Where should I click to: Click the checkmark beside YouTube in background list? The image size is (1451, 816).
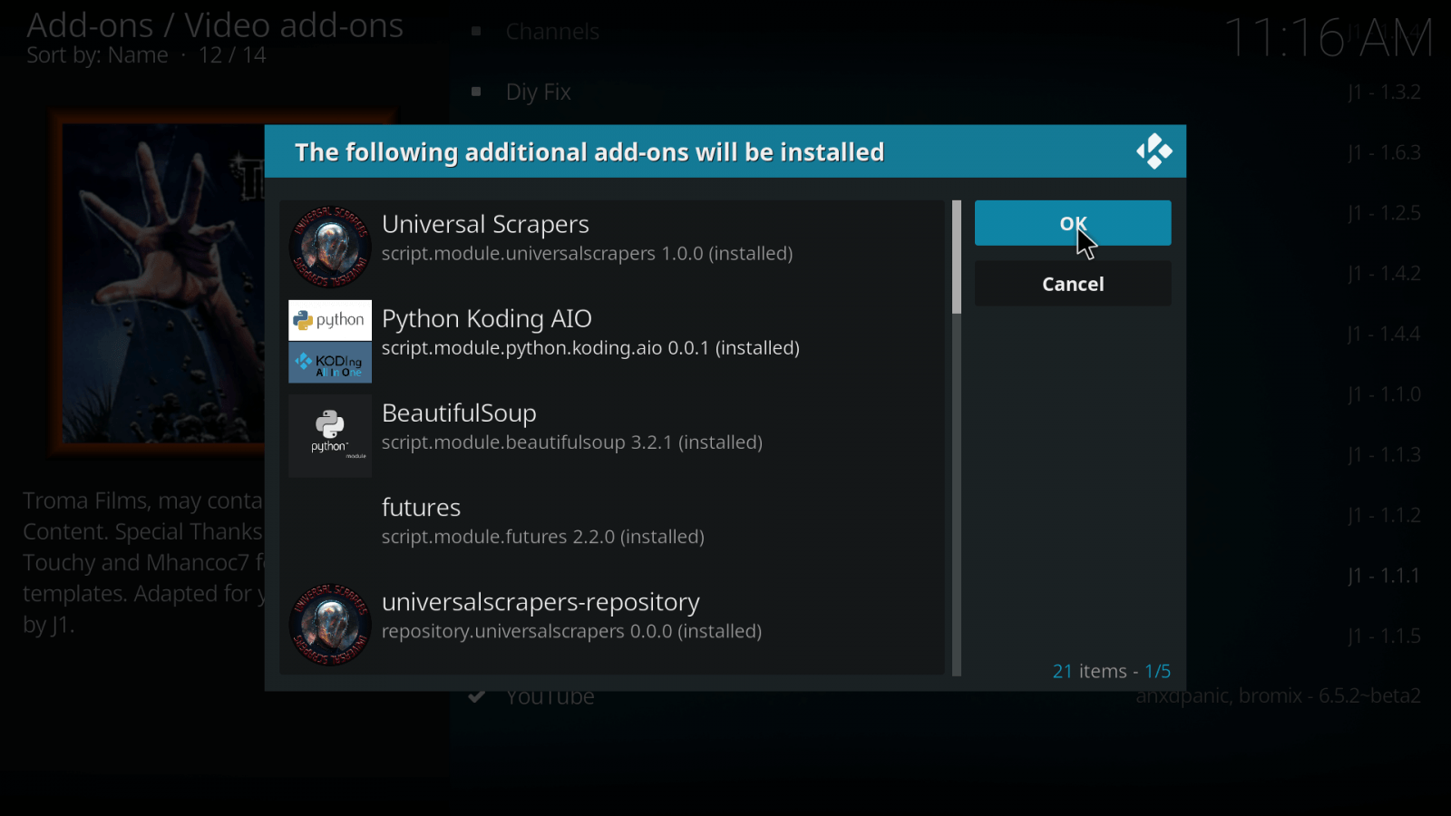pyautogui.click(x=477, y=697)
